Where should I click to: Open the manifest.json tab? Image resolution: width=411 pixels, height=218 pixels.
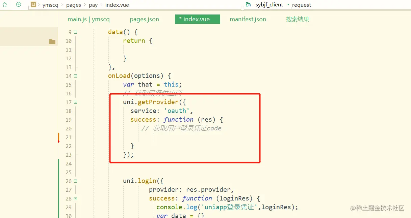click(x=248, y=19)
